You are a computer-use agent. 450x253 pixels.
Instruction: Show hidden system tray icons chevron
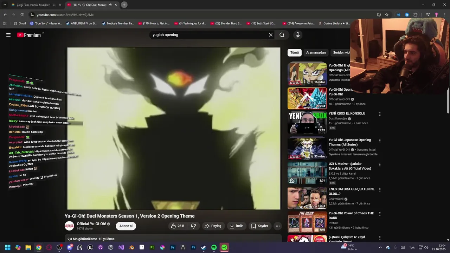tap(380, 247)
